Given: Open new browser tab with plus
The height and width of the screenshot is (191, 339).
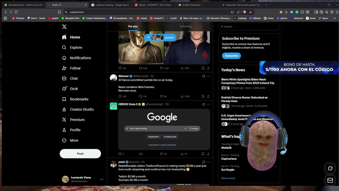Looking at the screenshot, I should coord(266,5).
